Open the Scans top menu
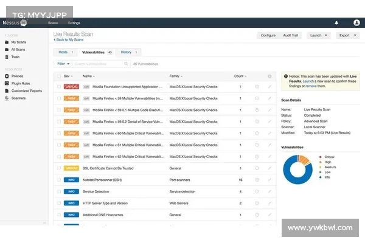 tap(53, 23)
